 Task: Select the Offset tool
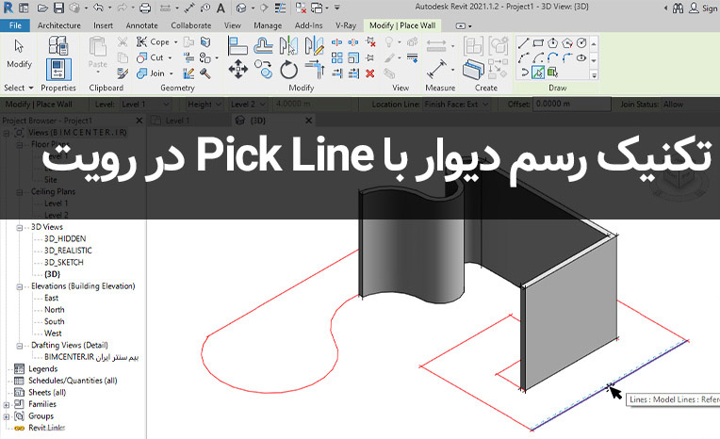[x=263, y=46]
